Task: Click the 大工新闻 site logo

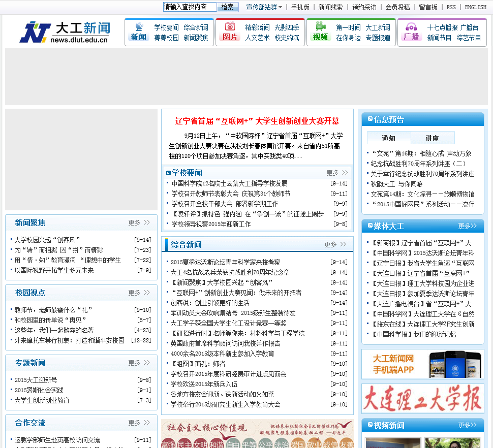Action: (x=65, y=32)
